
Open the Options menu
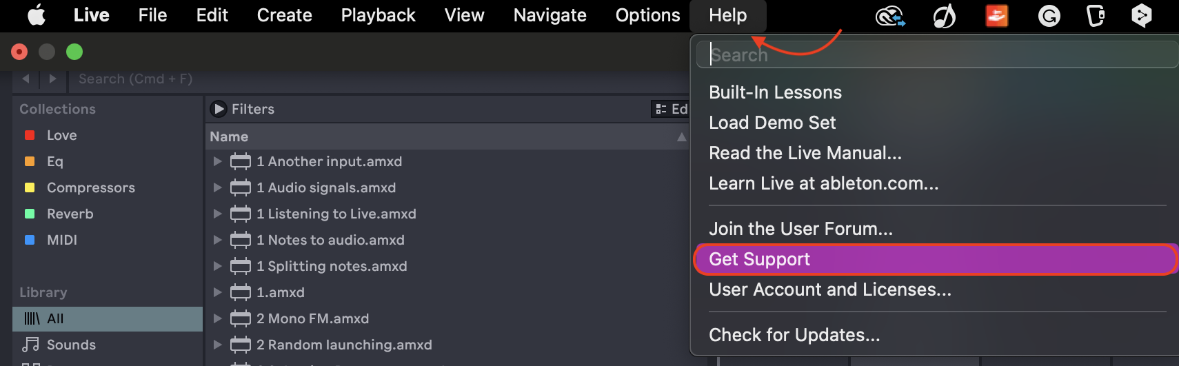(647, 15)
